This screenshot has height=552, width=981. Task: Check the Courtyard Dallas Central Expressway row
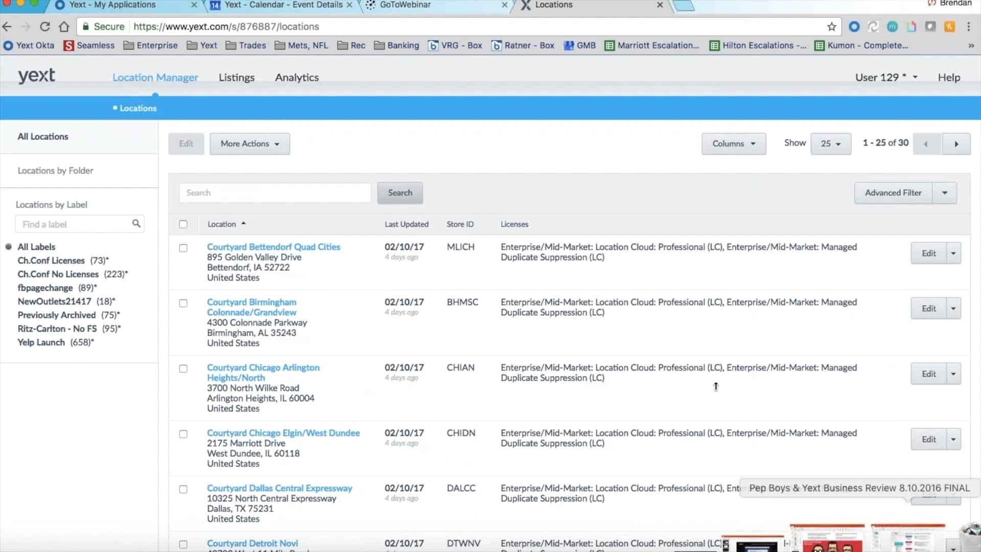[x=183, y=489]
